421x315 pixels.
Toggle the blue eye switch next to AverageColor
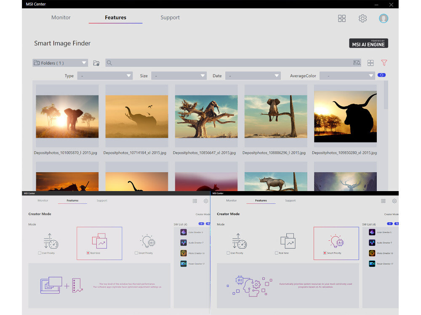point(381,75)
